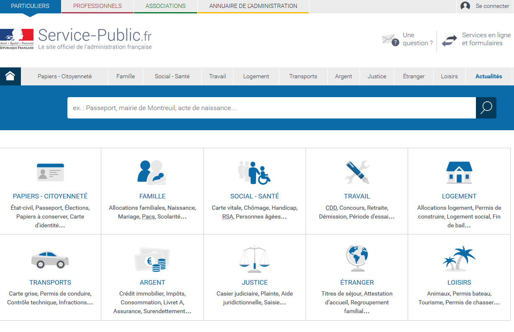Click text 'Allocations familiales, Naissance'
Screen dimensions: 514x332
(152, 212)
